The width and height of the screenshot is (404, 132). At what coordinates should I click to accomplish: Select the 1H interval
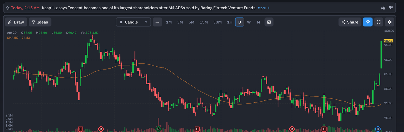tap(230, 22)
